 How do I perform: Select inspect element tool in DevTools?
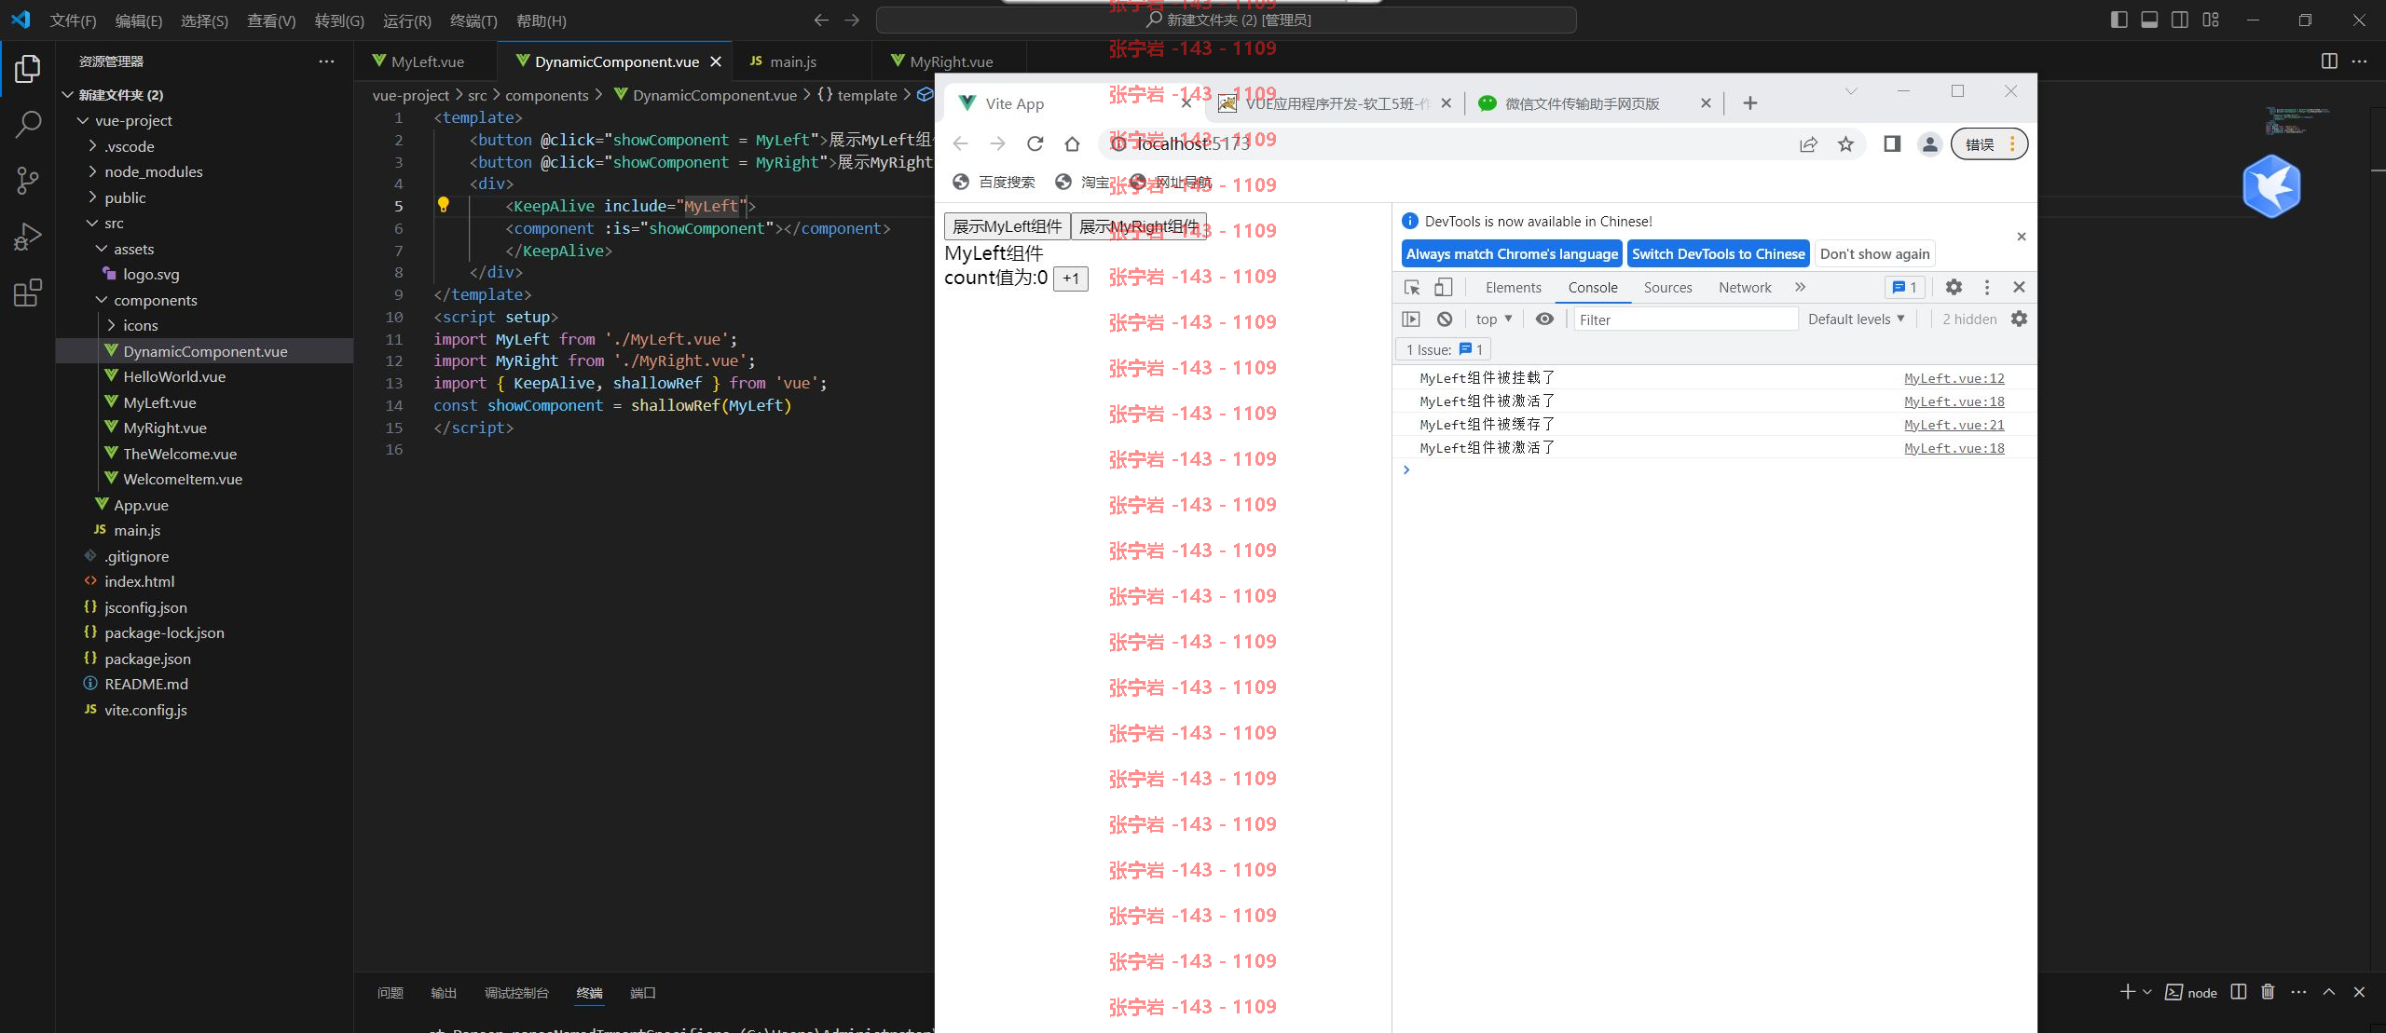point(1412,287)
